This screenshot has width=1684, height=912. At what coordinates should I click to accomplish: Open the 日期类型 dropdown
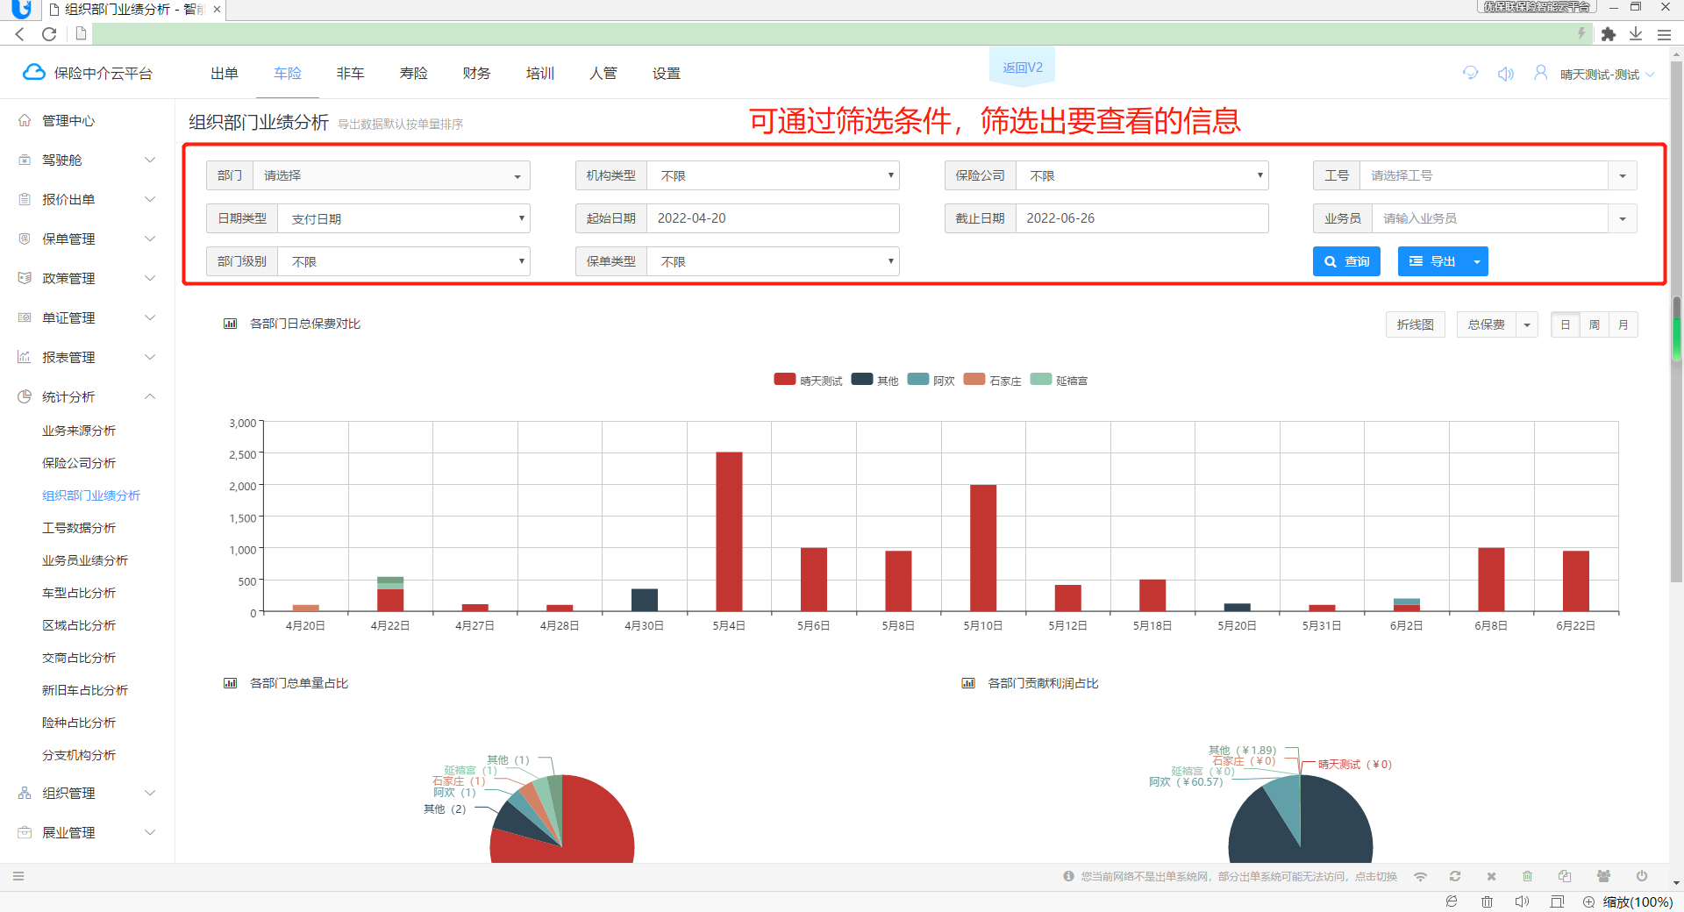click(403, 218)
